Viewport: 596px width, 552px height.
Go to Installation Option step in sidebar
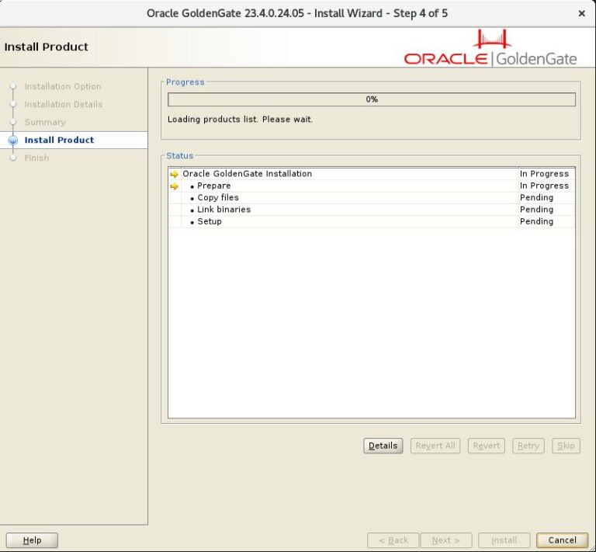(x=62, y=87)
